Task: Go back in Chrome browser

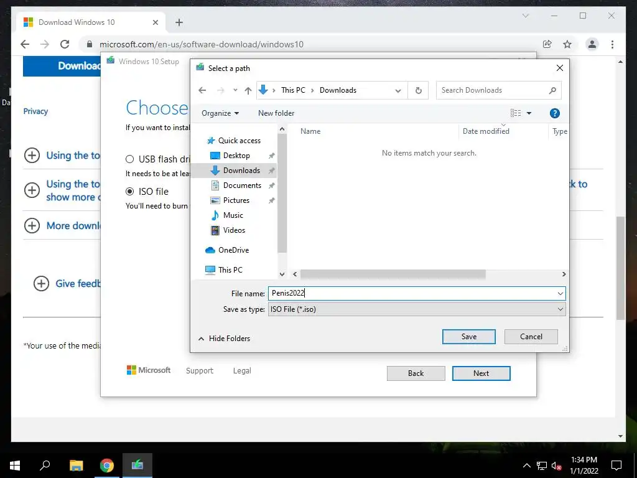Action: pos(25,44)
